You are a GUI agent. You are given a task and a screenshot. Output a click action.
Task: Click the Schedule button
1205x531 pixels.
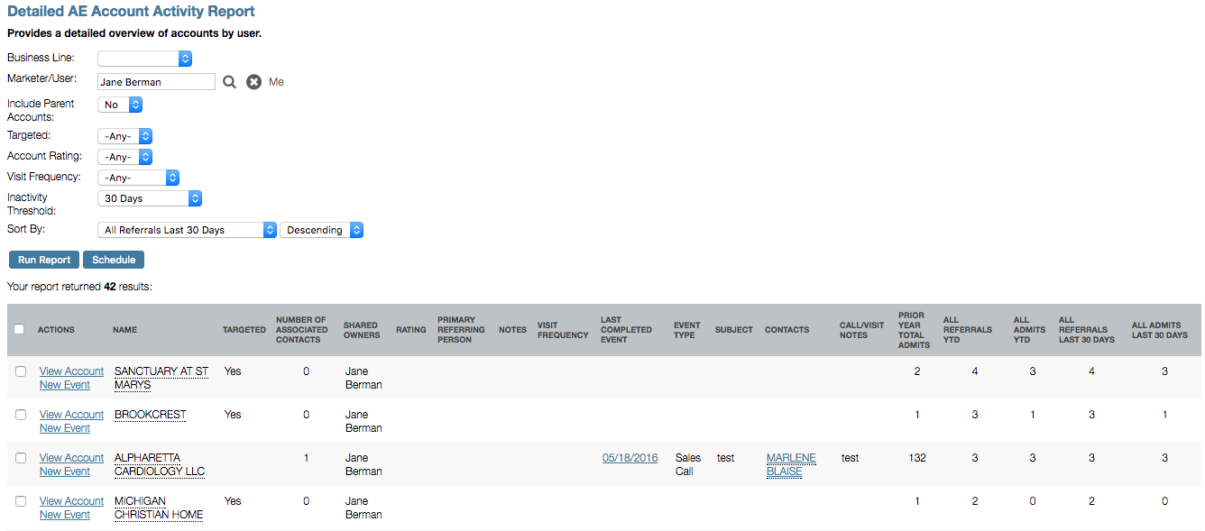click(x=114, y=260)
